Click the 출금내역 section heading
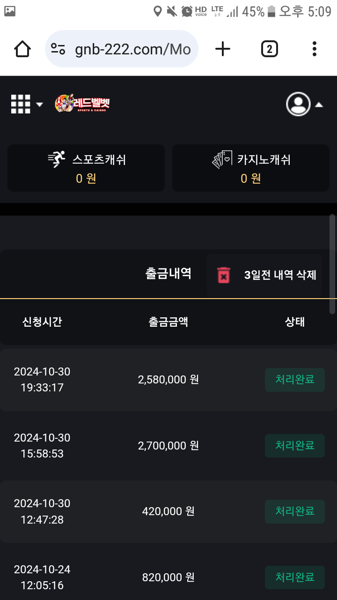 (168, 274)
